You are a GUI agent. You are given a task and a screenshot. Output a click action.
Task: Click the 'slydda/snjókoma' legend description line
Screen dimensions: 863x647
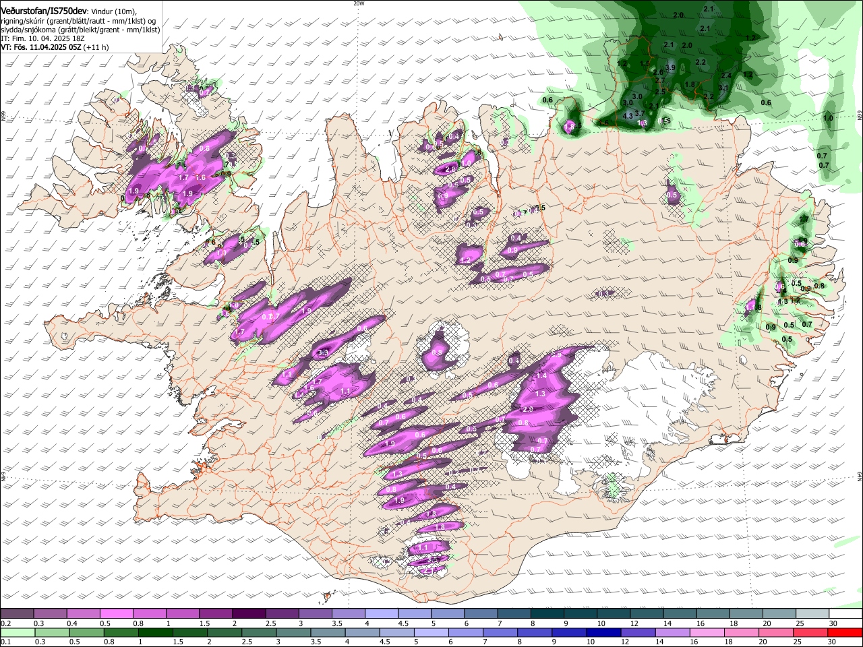tap(80, 30)
